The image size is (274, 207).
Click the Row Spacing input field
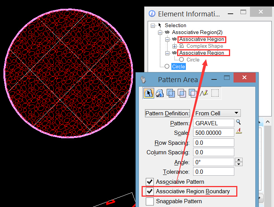(x=214, y=143)
